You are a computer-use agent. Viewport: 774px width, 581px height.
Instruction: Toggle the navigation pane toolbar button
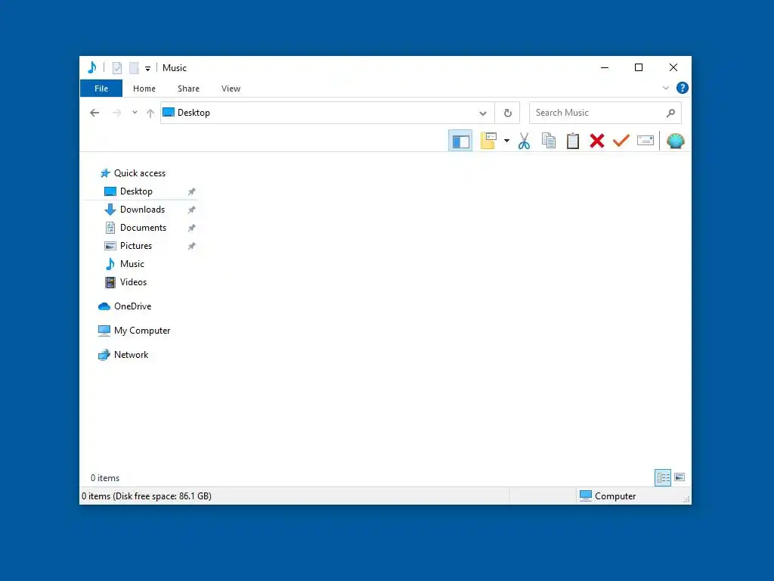(x=460, y=141)
